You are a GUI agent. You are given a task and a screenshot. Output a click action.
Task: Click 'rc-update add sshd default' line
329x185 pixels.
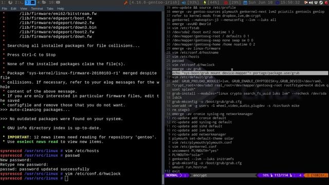click(x=197, y=126)
